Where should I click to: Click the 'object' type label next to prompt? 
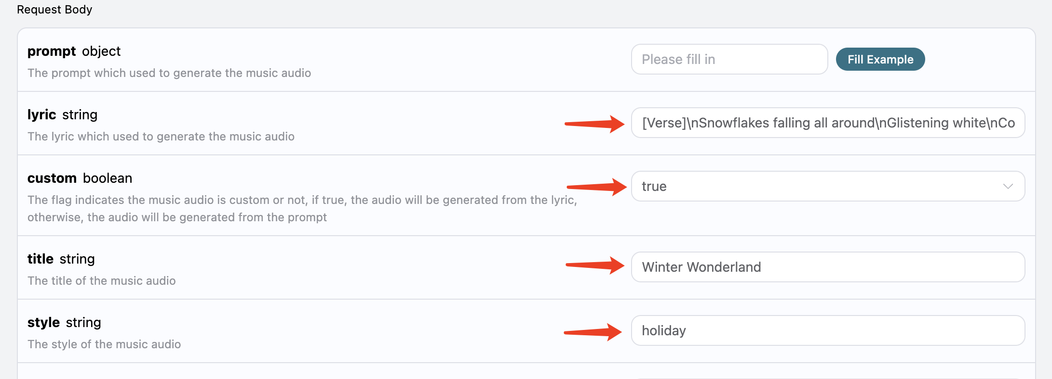coord(101,51)
